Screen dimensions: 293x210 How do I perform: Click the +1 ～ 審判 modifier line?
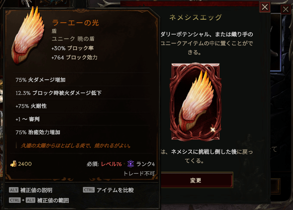(x=27, y=119)
